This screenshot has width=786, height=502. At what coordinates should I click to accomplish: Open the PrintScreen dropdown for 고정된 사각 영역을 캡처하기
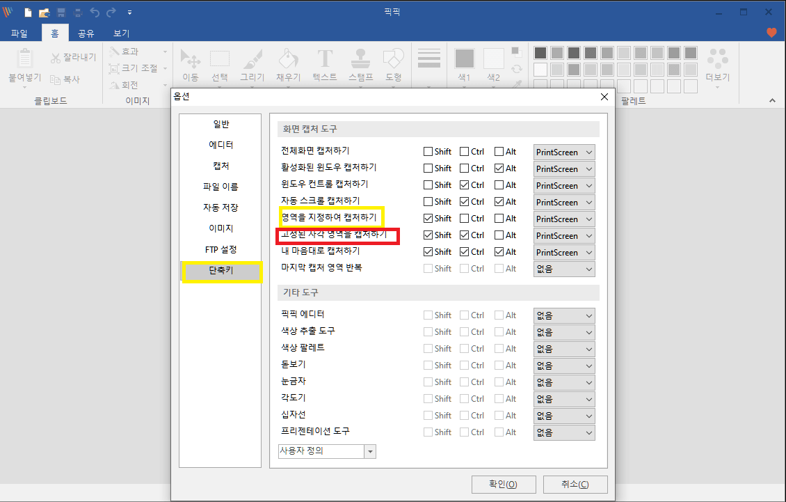[x=563, y=235]
